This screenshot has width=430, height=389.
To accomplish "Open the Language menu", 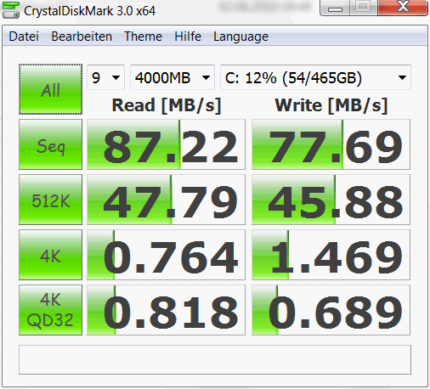I will (x=240, y=37).
